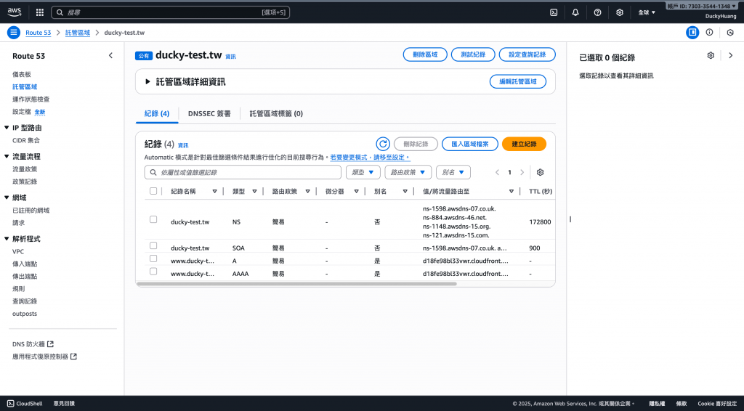The image size is (744, 411).
Task: Expand 託管區域詳細資訊 section
Action: tap(147, 82)
